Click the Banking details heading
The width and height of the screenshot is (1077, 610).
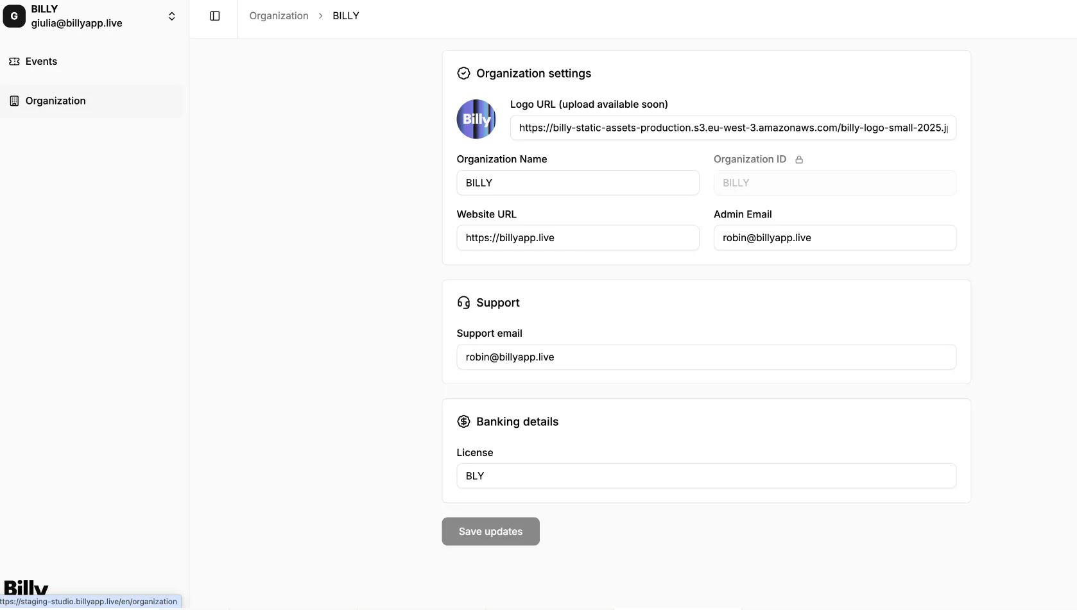click(517, 421)
